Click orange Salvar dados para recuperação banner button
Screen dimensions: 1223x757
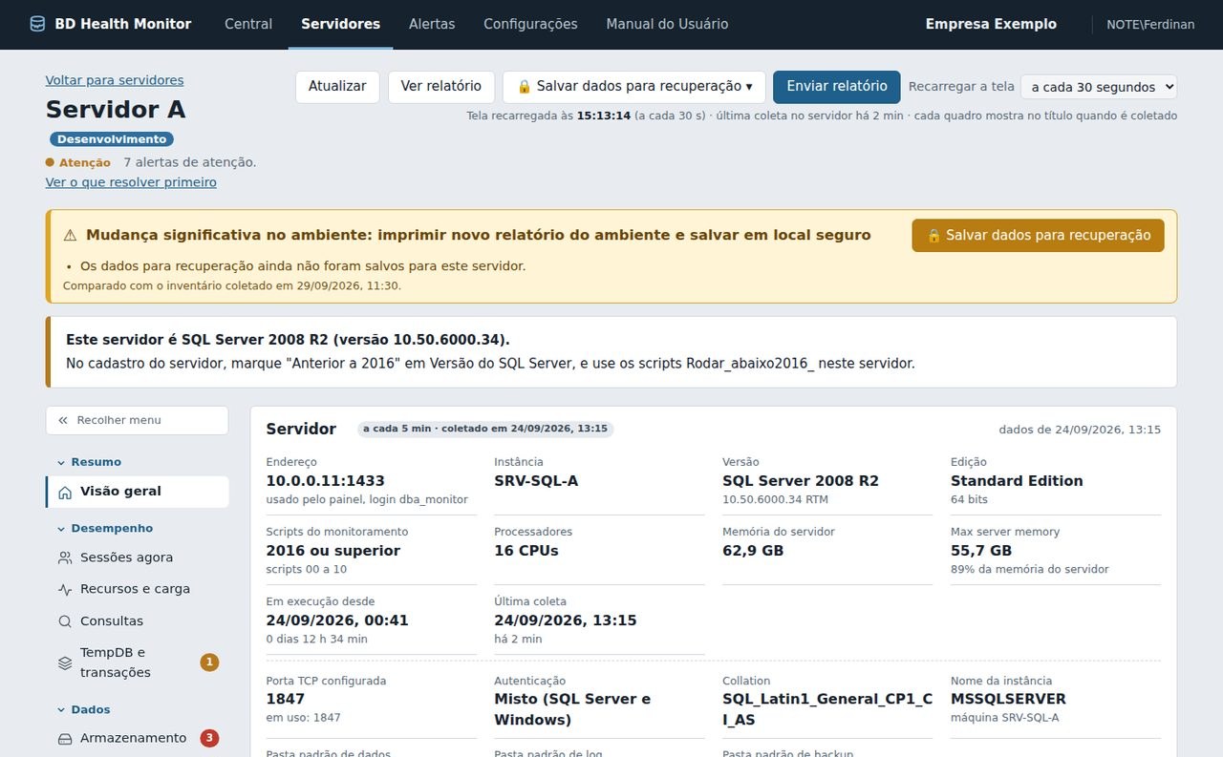(x=1039, y=236)
